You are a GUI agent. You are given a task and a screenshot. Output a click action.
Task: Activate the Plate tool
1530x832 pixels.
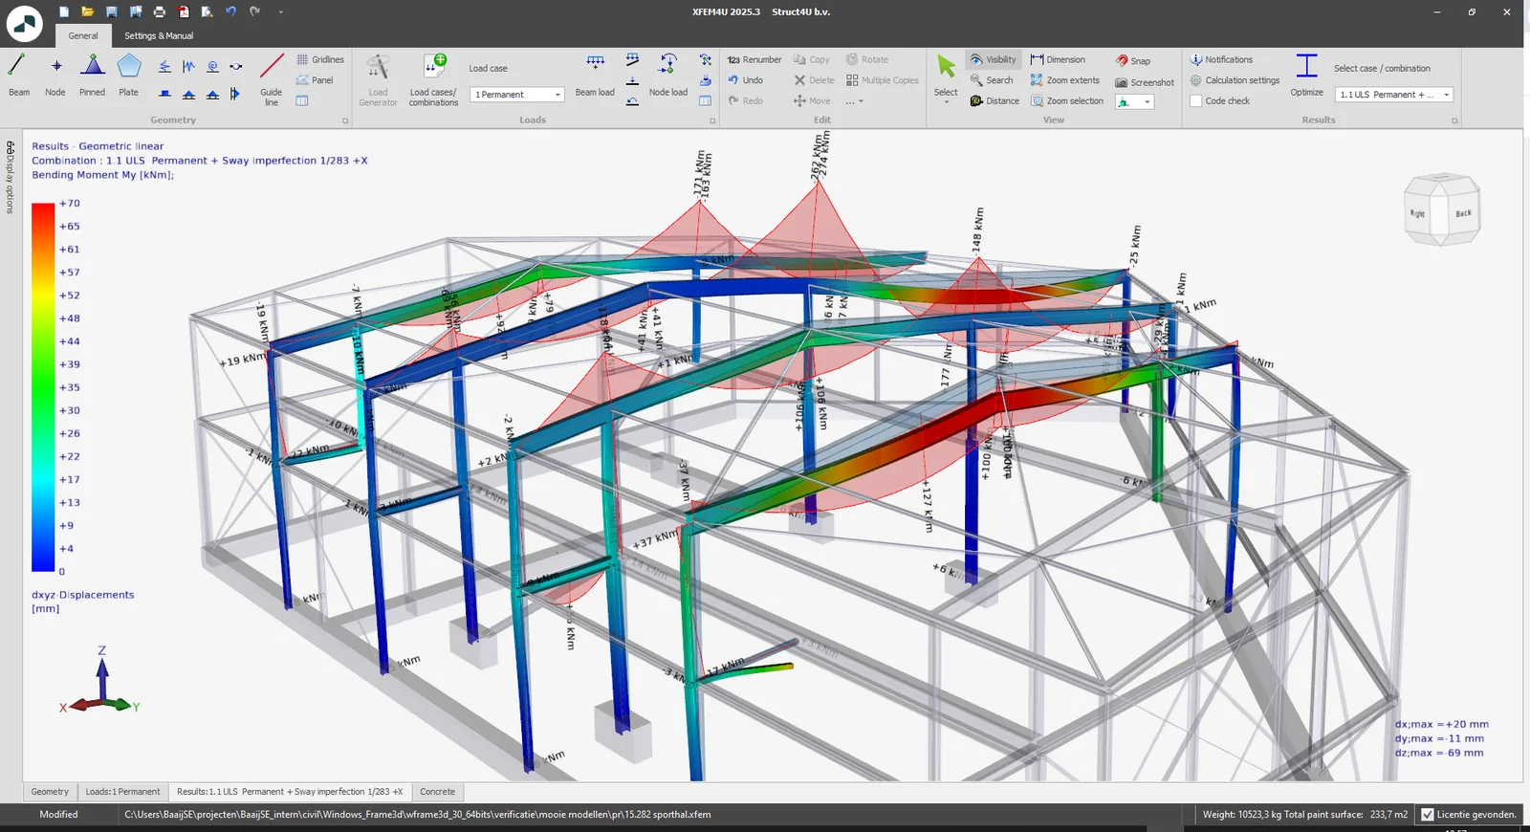click(x=129, y=76)
